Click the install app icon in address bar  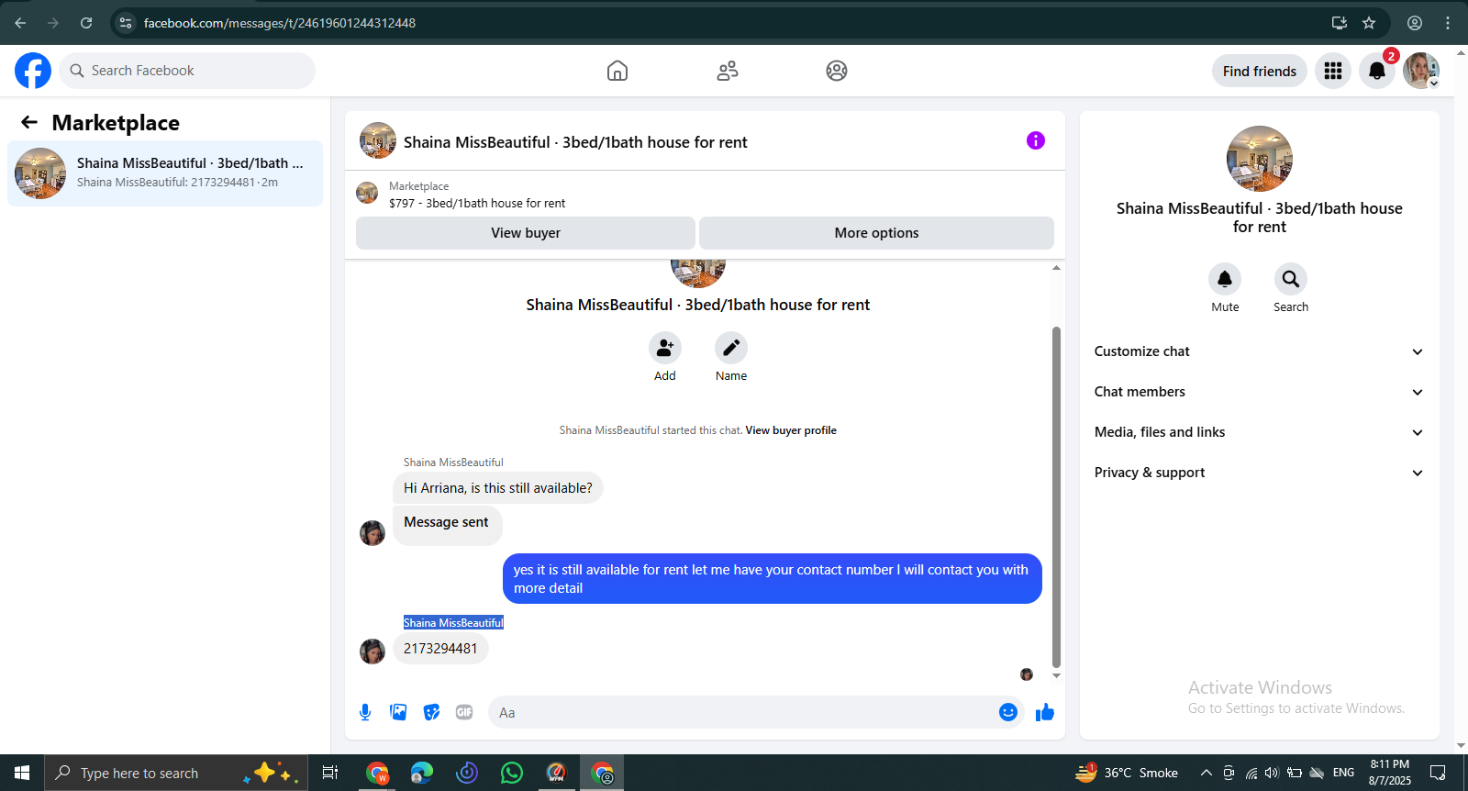pos(1340,23)
